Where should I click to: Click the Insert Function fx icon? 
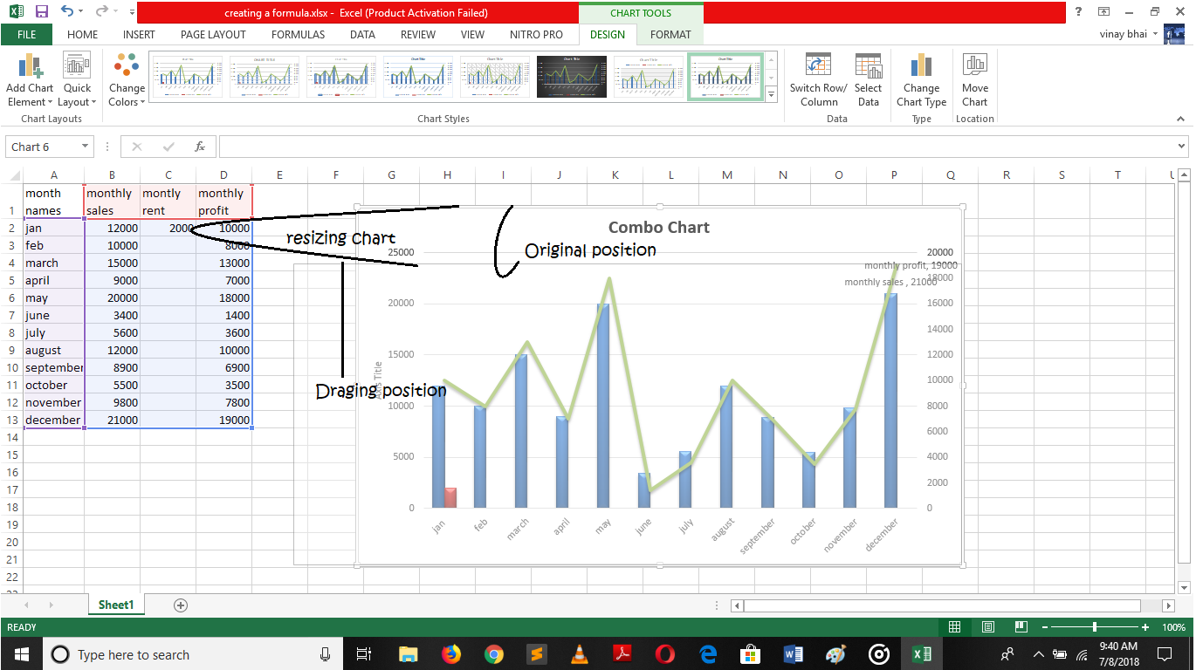(200, 147)
